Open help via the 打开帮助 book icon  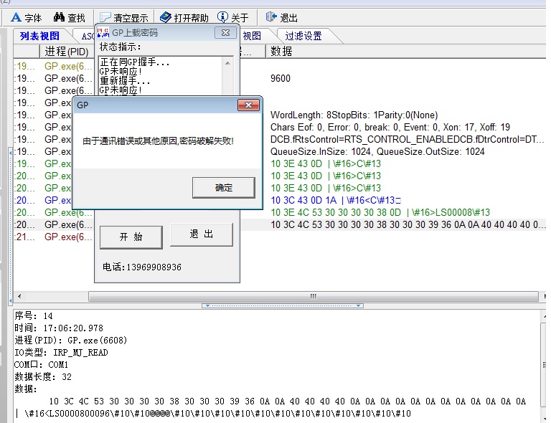pyautogui.click(x=166, y=17)
